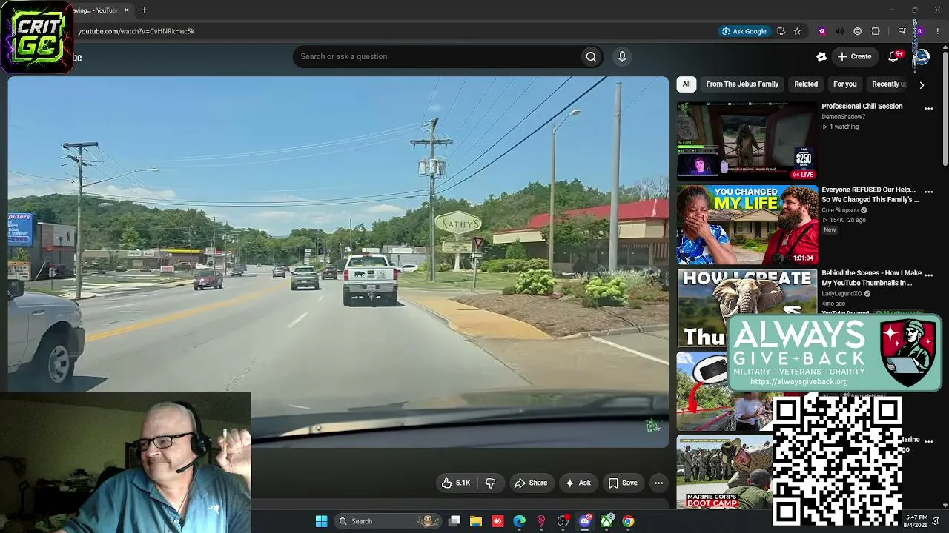Image resolution: width=949 pixels, height=533 pixels.
Task: Open the Professional Chill Session title link
Action: (x=862, y=107)
